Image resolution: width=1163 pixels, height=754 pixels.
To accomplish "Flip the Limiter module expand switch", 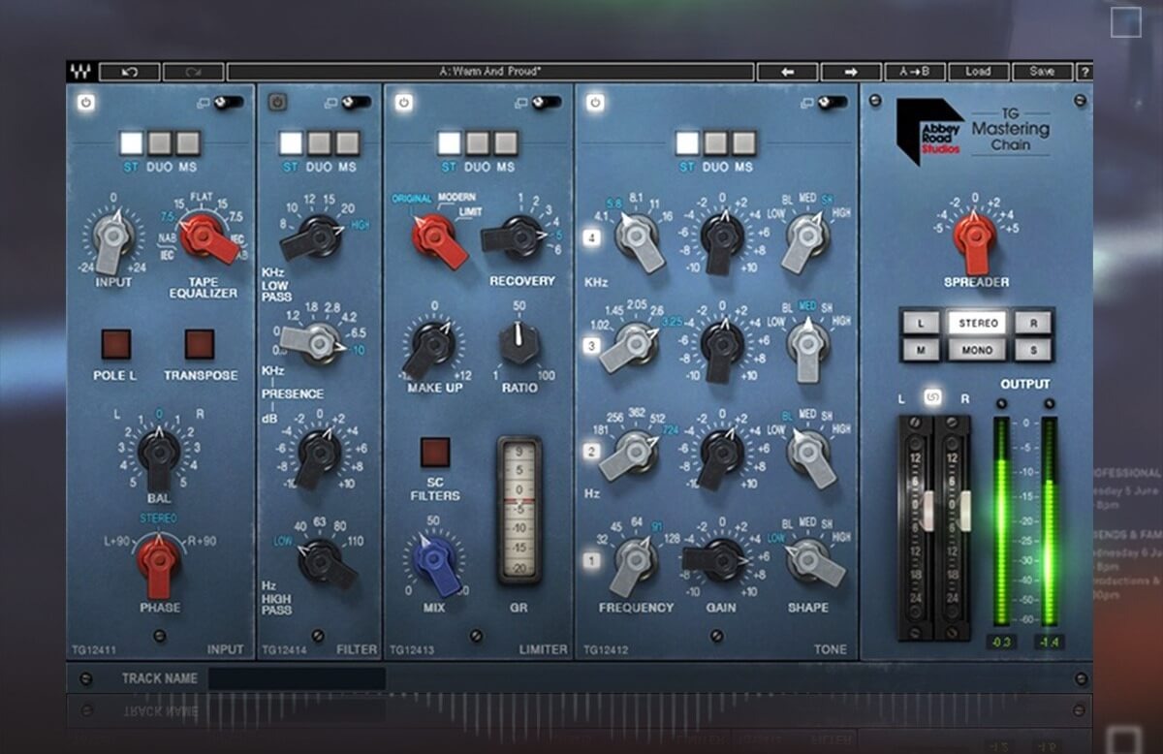I will click(547, 102).
